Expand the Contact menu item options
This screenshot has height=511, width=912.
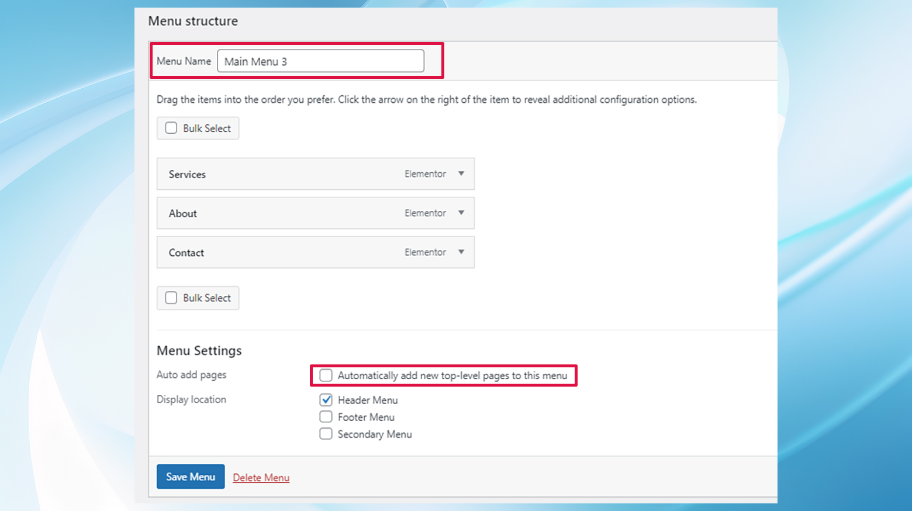[461, 252]
